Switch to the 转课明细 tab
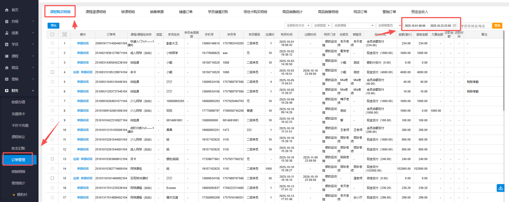Viewport: 509px width, 202px height. [x=128, y=12]
